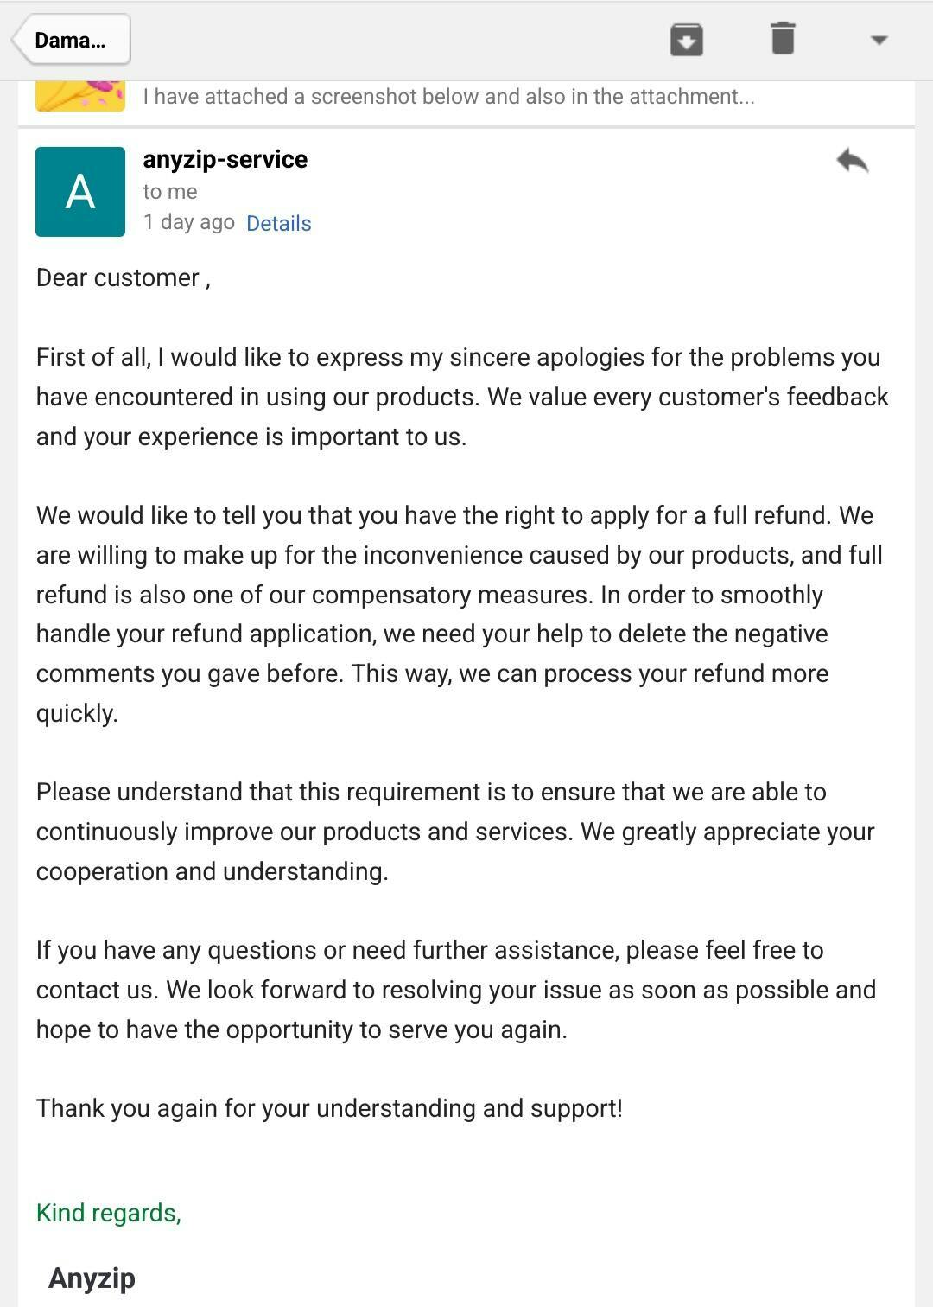Tap the 'Dear customer' greeting line

123,277
